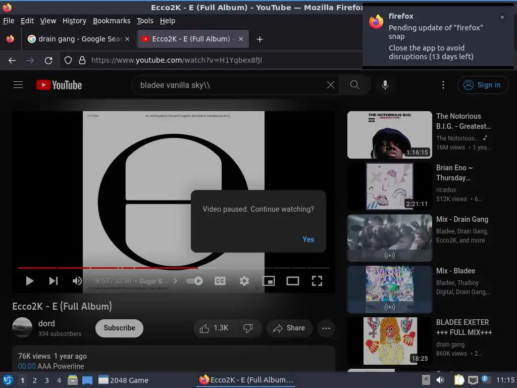Like the video with thumbs up

point(214,328)
